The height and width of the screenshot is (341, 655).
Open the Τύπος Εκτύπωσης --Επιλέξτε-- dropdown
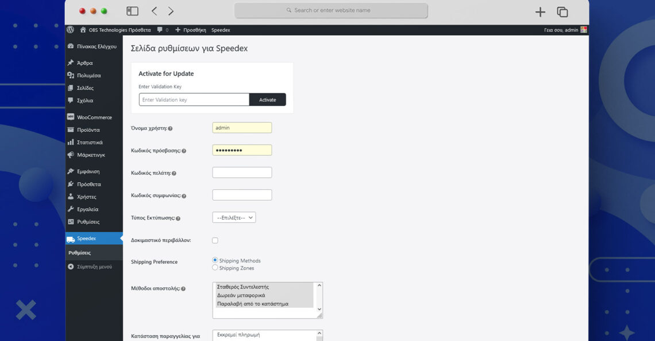click(234, 218)
